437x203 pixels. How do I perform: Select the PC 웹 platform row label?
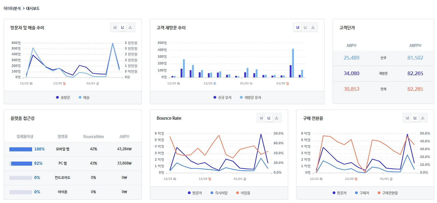pos(62,163)
